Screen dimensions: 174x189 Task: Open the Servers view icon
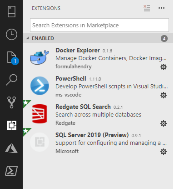coord(11,11)
